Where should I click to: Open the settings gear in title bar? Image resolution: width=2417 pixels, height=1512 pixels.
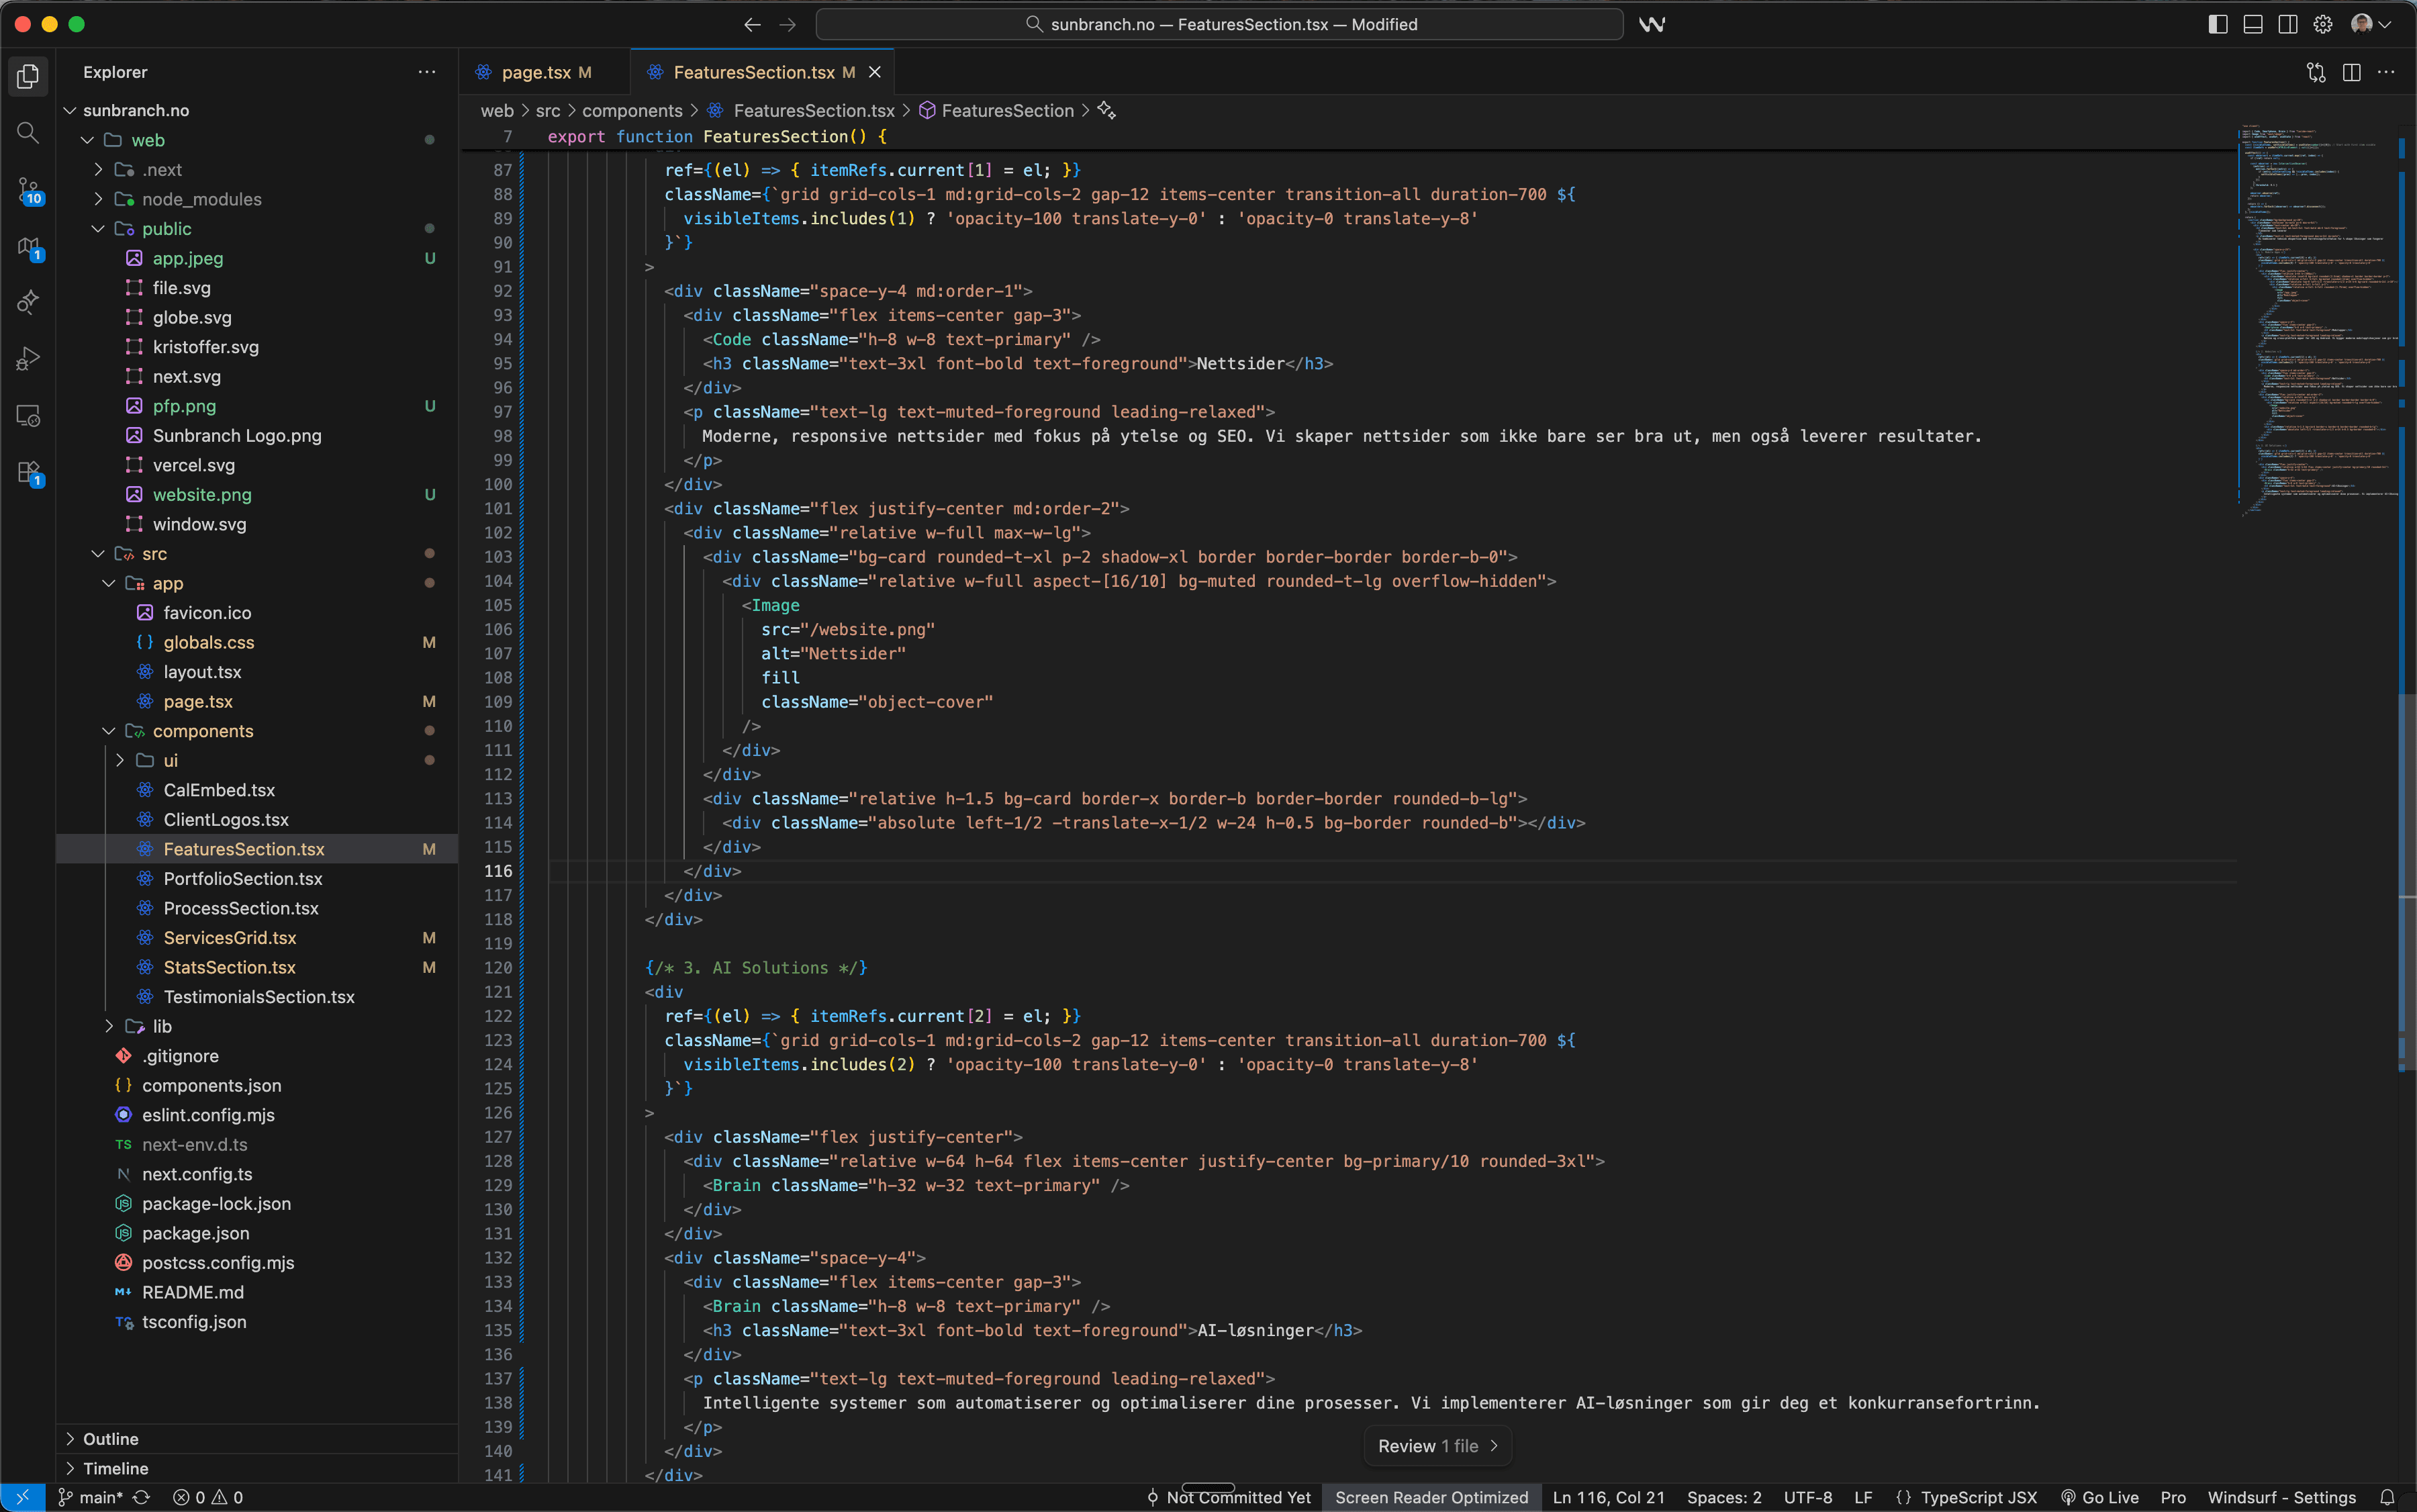(2323, 24)
